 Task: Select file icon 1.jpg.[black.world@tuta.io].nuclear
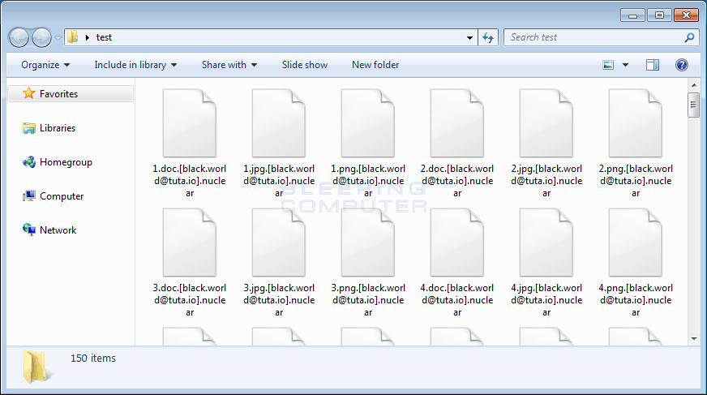tap(279, 123)
